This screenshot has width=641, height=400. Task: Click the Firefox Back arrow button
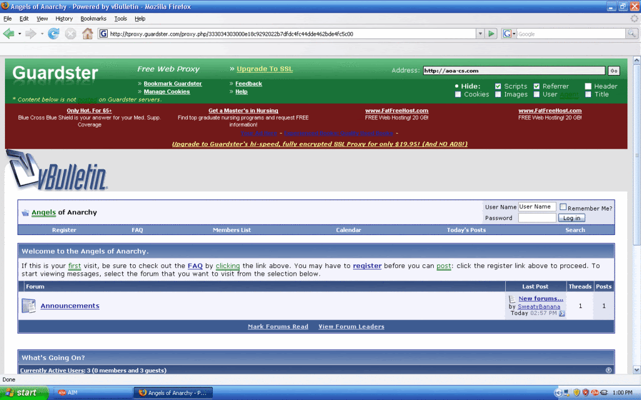click(9, 34)
